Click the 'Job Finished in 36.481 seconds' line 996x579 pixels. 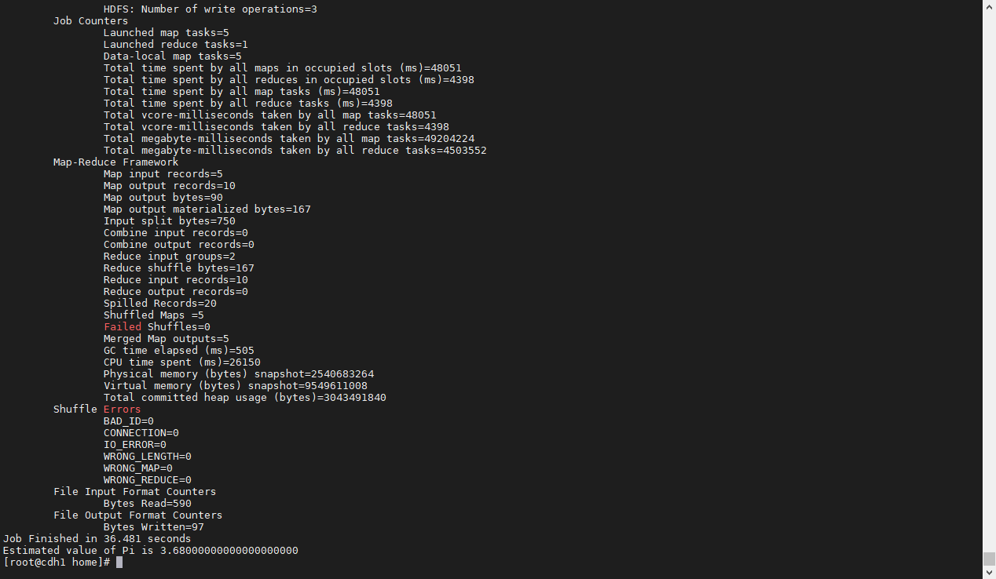coord(97,539)
